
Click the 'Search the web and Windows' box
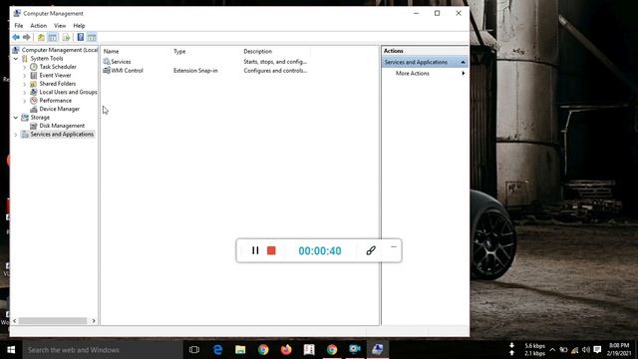103,350
